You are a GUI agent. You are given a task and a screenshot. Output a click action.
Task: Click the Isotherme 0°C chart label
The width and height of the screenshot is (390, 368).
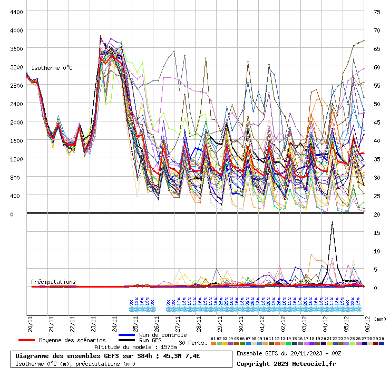coord(52,68)
